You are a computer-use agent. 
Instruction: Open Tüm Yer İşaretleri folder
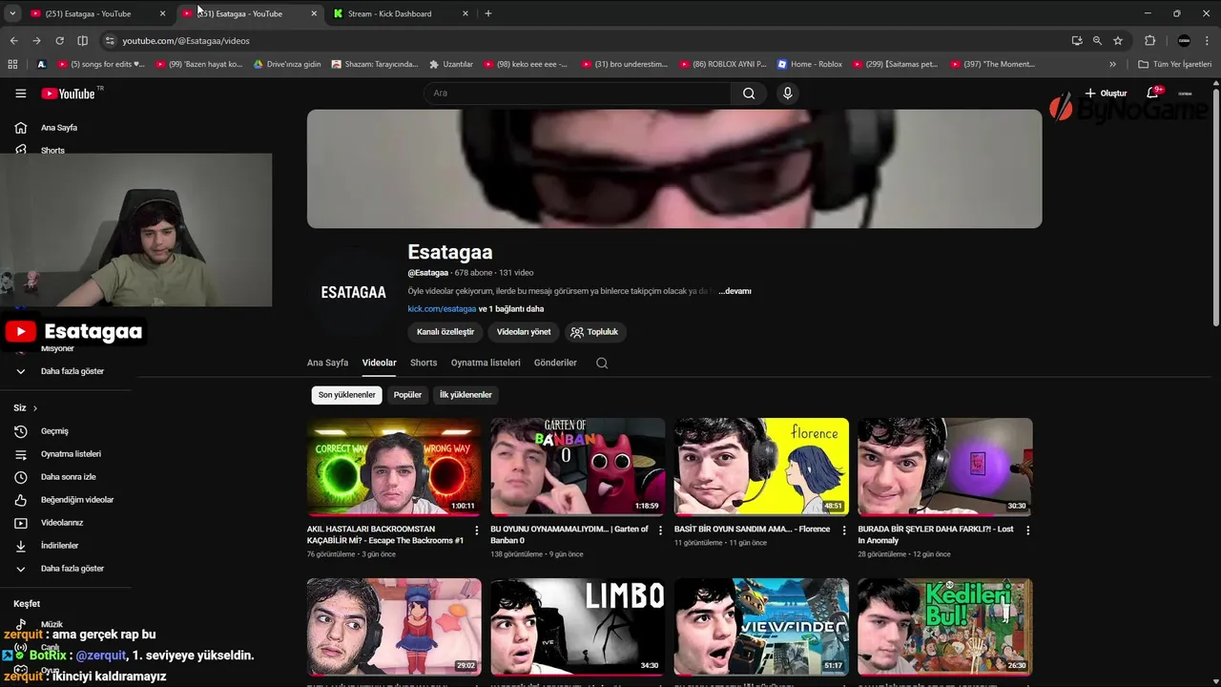point(1174,64)
